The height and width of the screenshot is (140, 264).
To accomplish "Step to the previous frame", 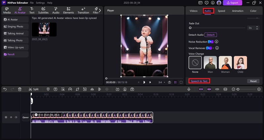I will click(x=139, y=82).
